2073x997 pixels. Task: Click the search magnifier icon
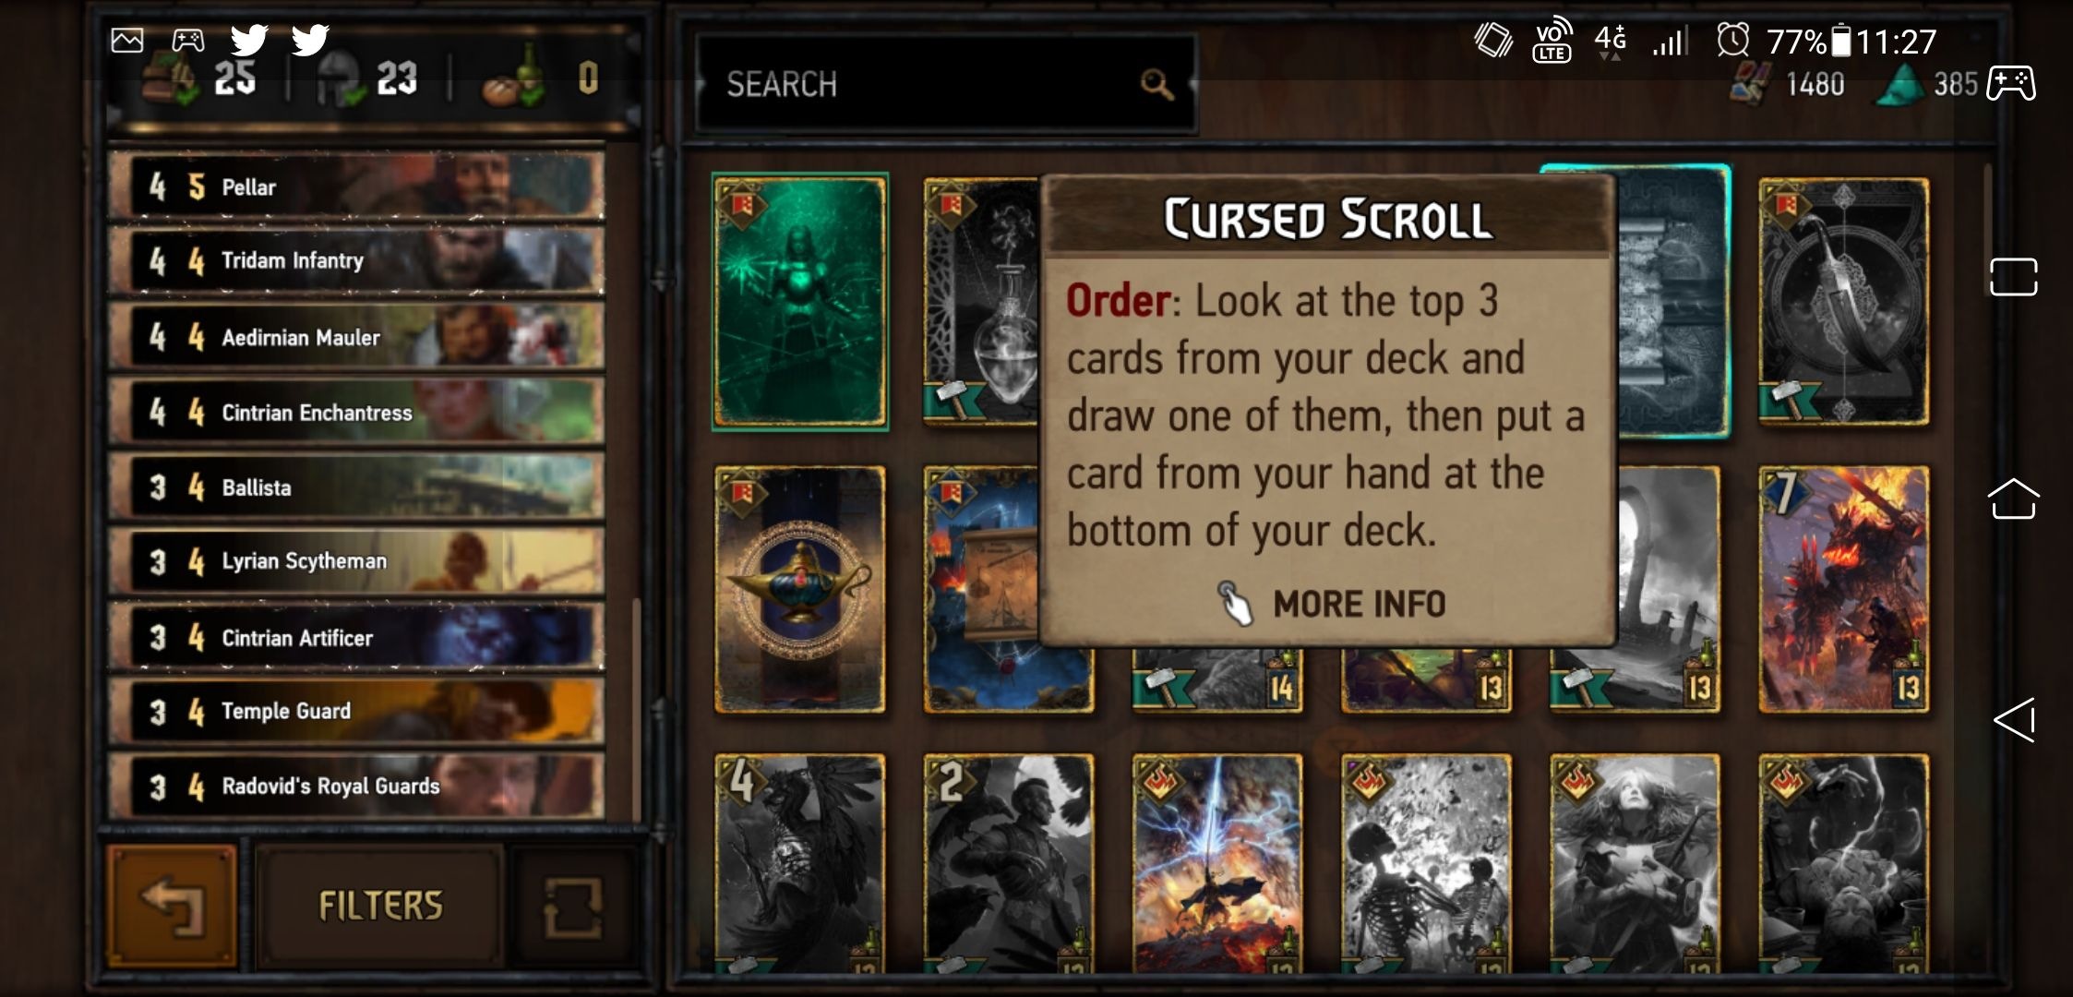1156,85
